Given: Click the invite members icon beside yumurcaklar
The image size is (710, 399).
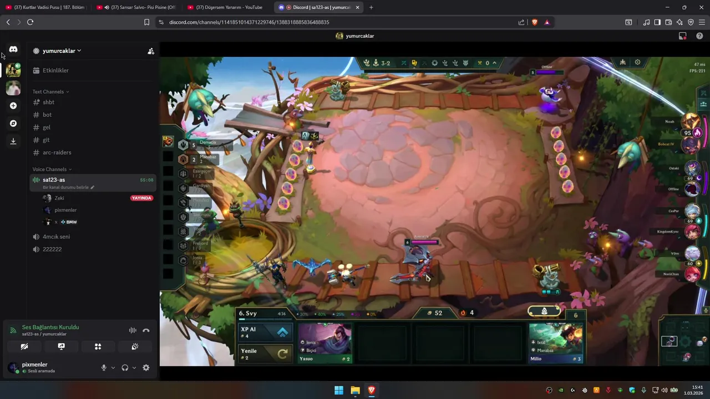Looking at the screenshot, I should [x=151, y=51].
